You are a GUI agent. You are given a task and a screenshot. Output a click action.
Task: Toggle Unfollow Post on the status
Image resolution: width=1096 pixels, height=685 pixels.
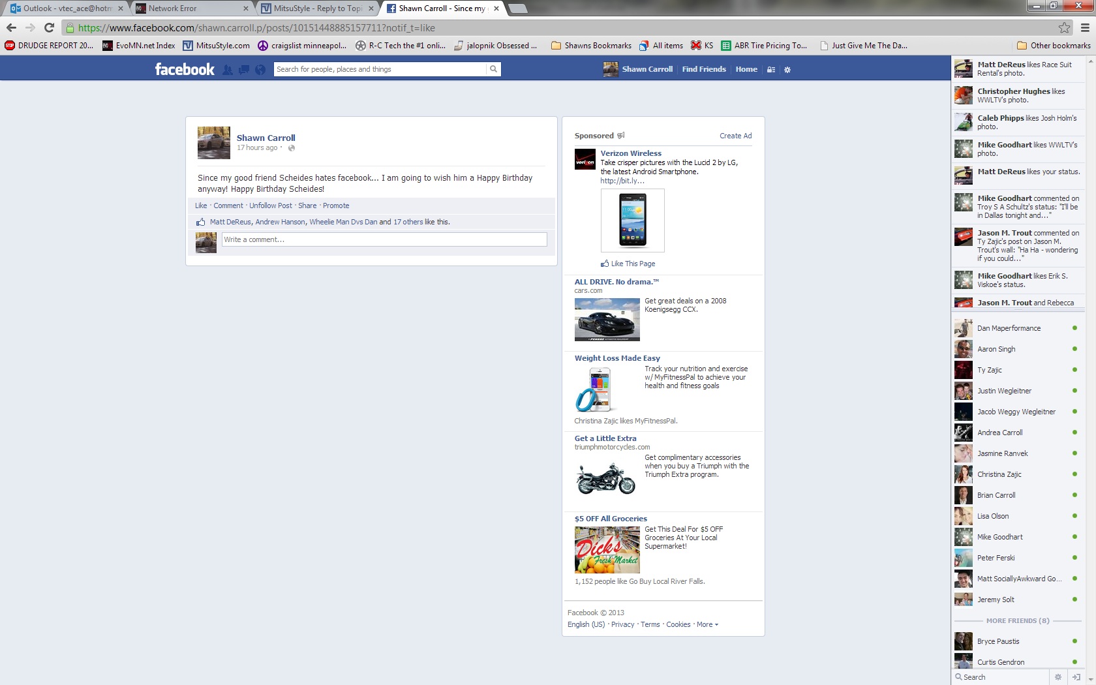coord(271,205)
